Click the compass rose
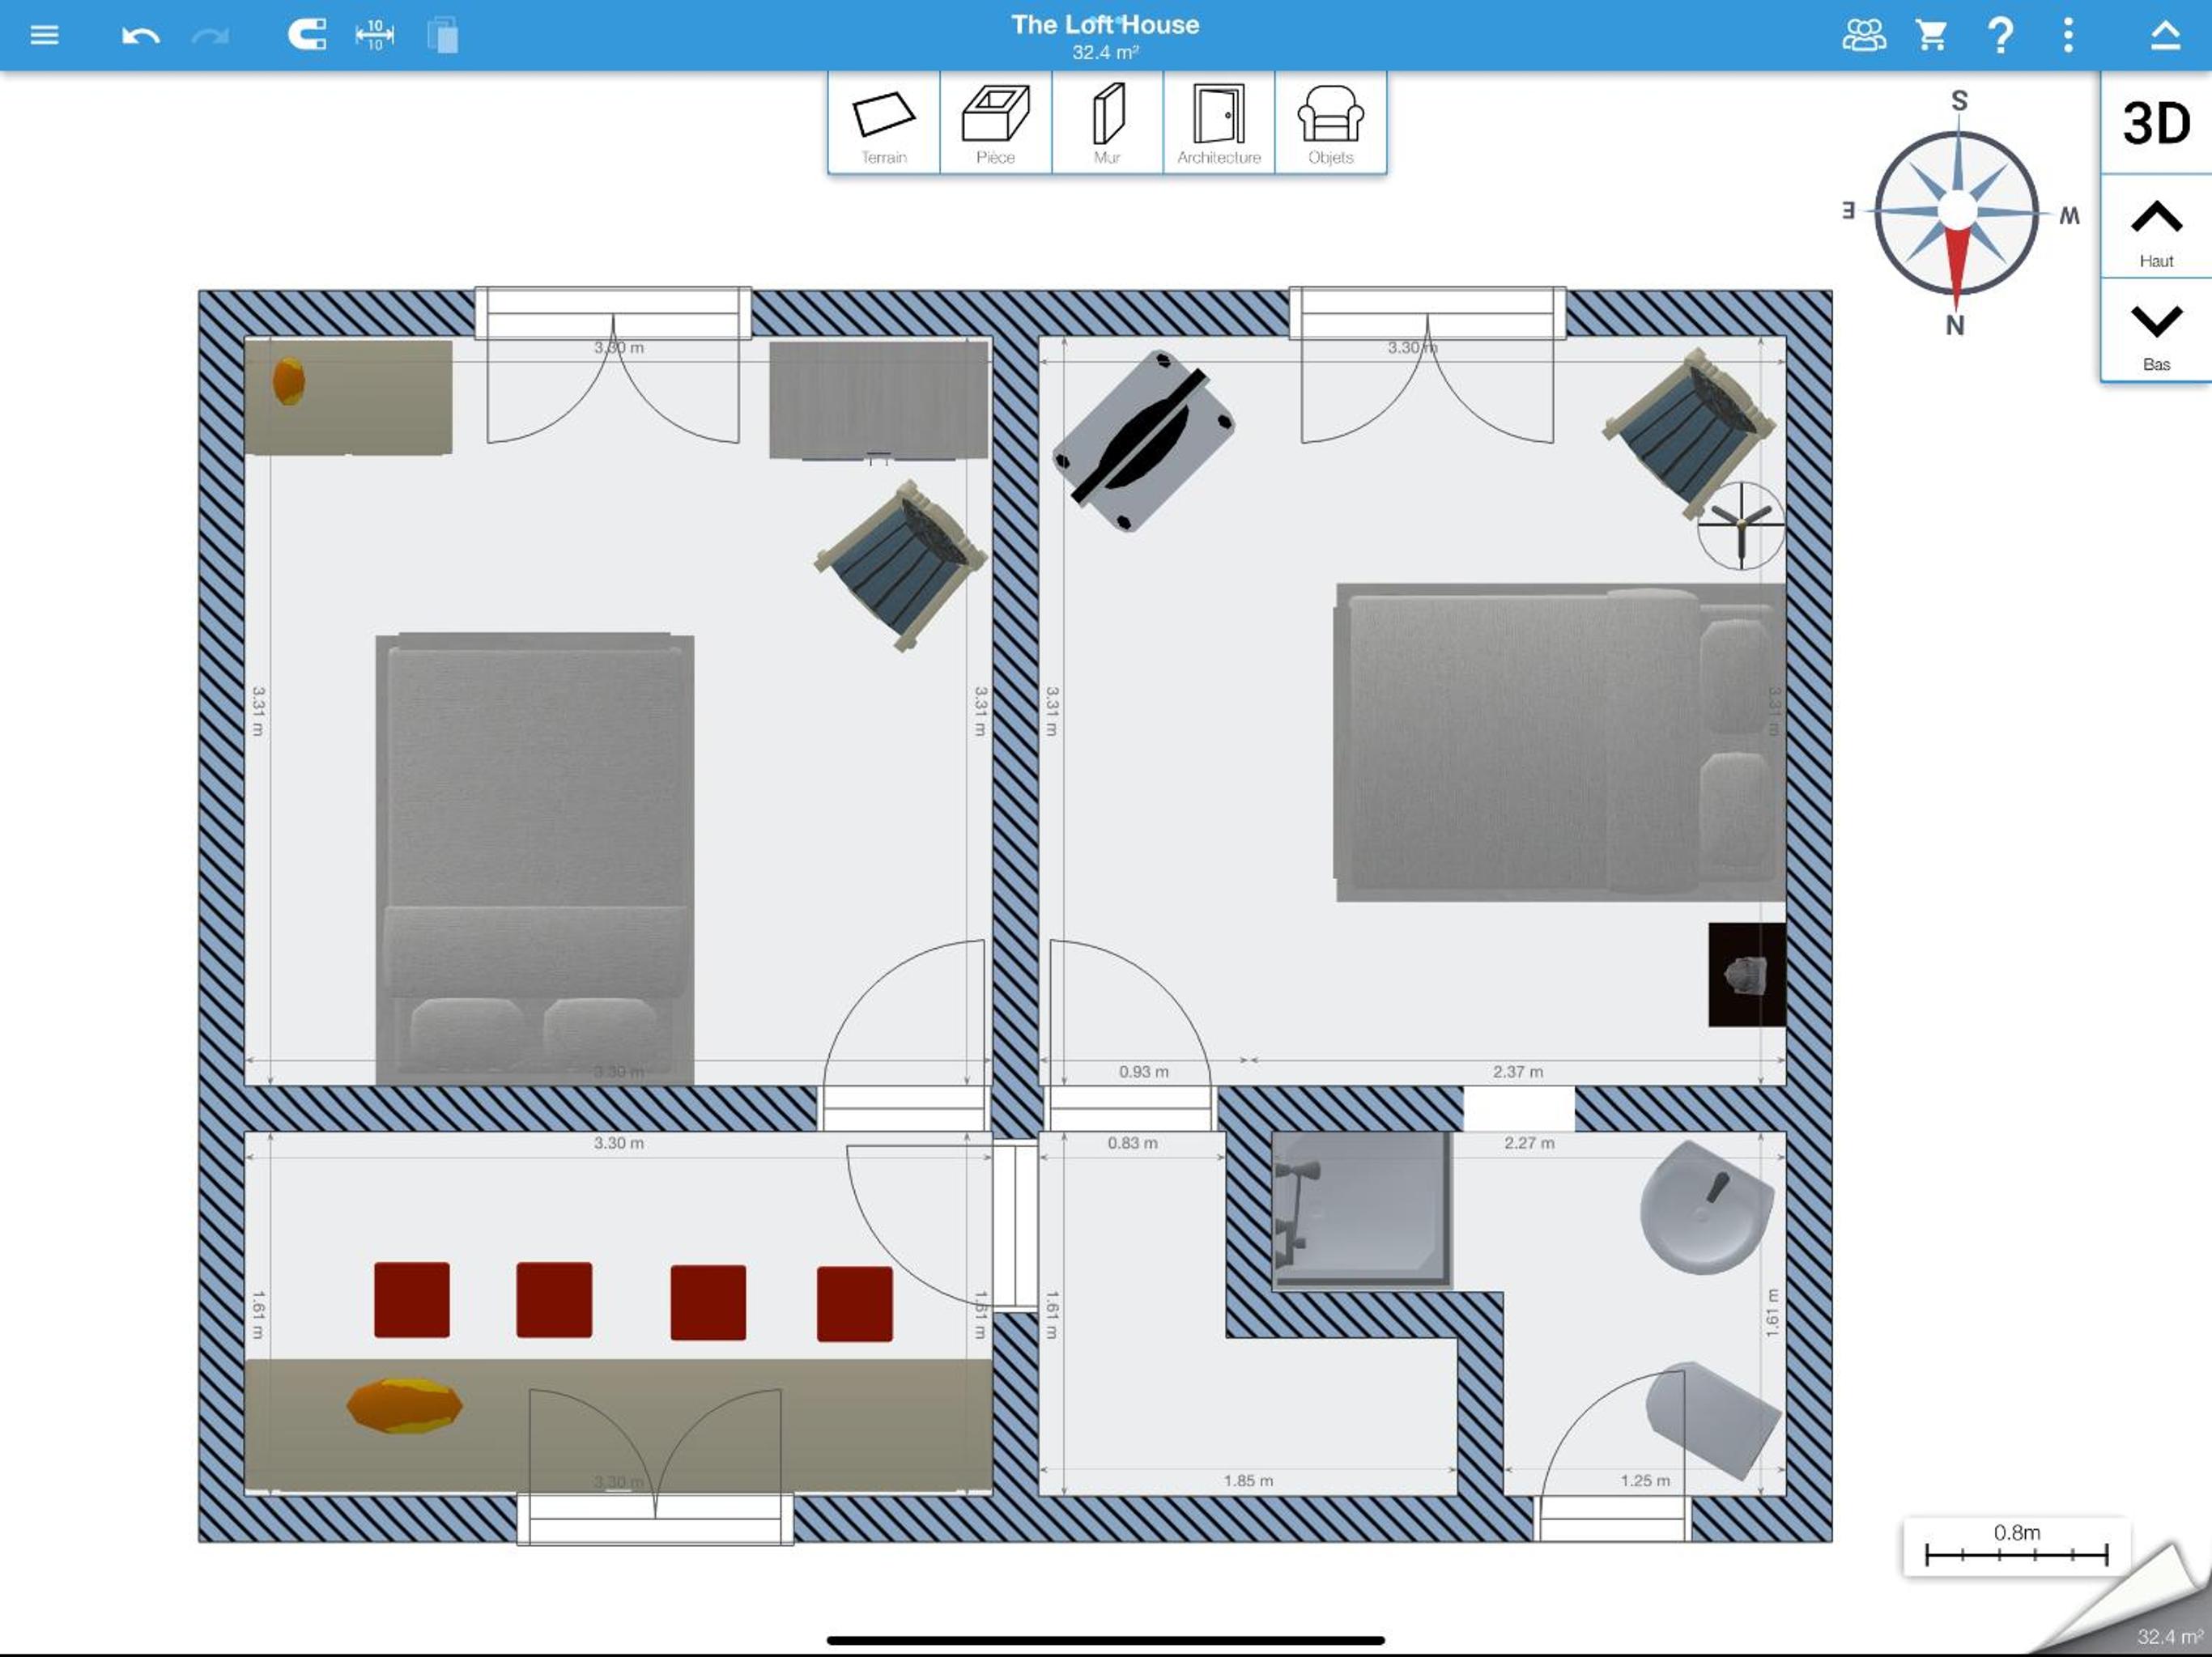 point(1956,212)
